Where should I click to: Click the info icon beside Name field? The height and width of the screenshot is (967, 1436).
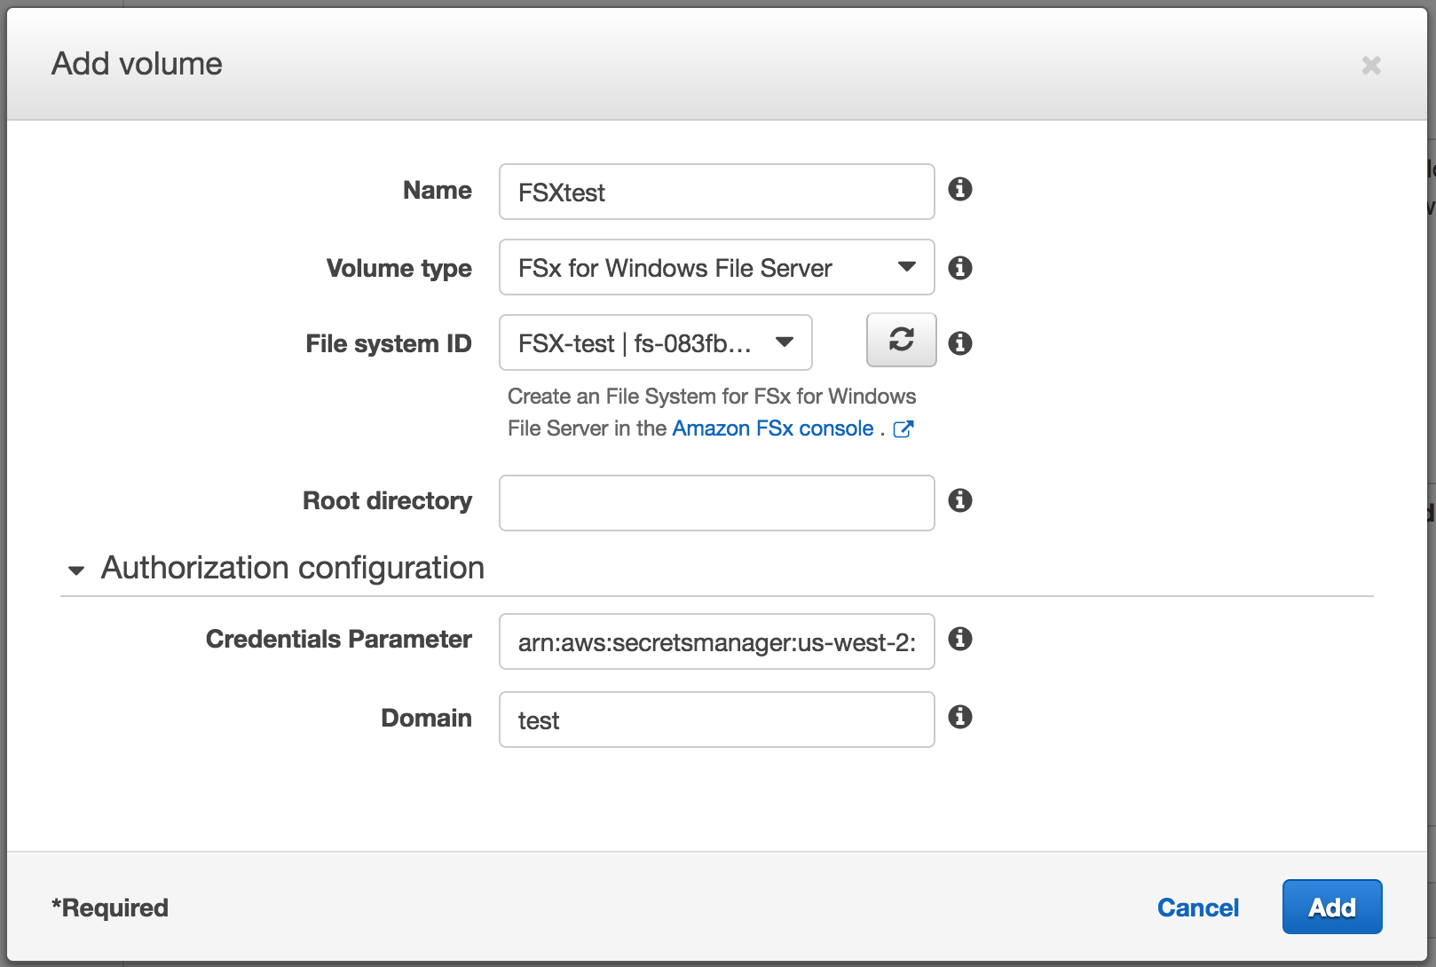coord(959,189)
